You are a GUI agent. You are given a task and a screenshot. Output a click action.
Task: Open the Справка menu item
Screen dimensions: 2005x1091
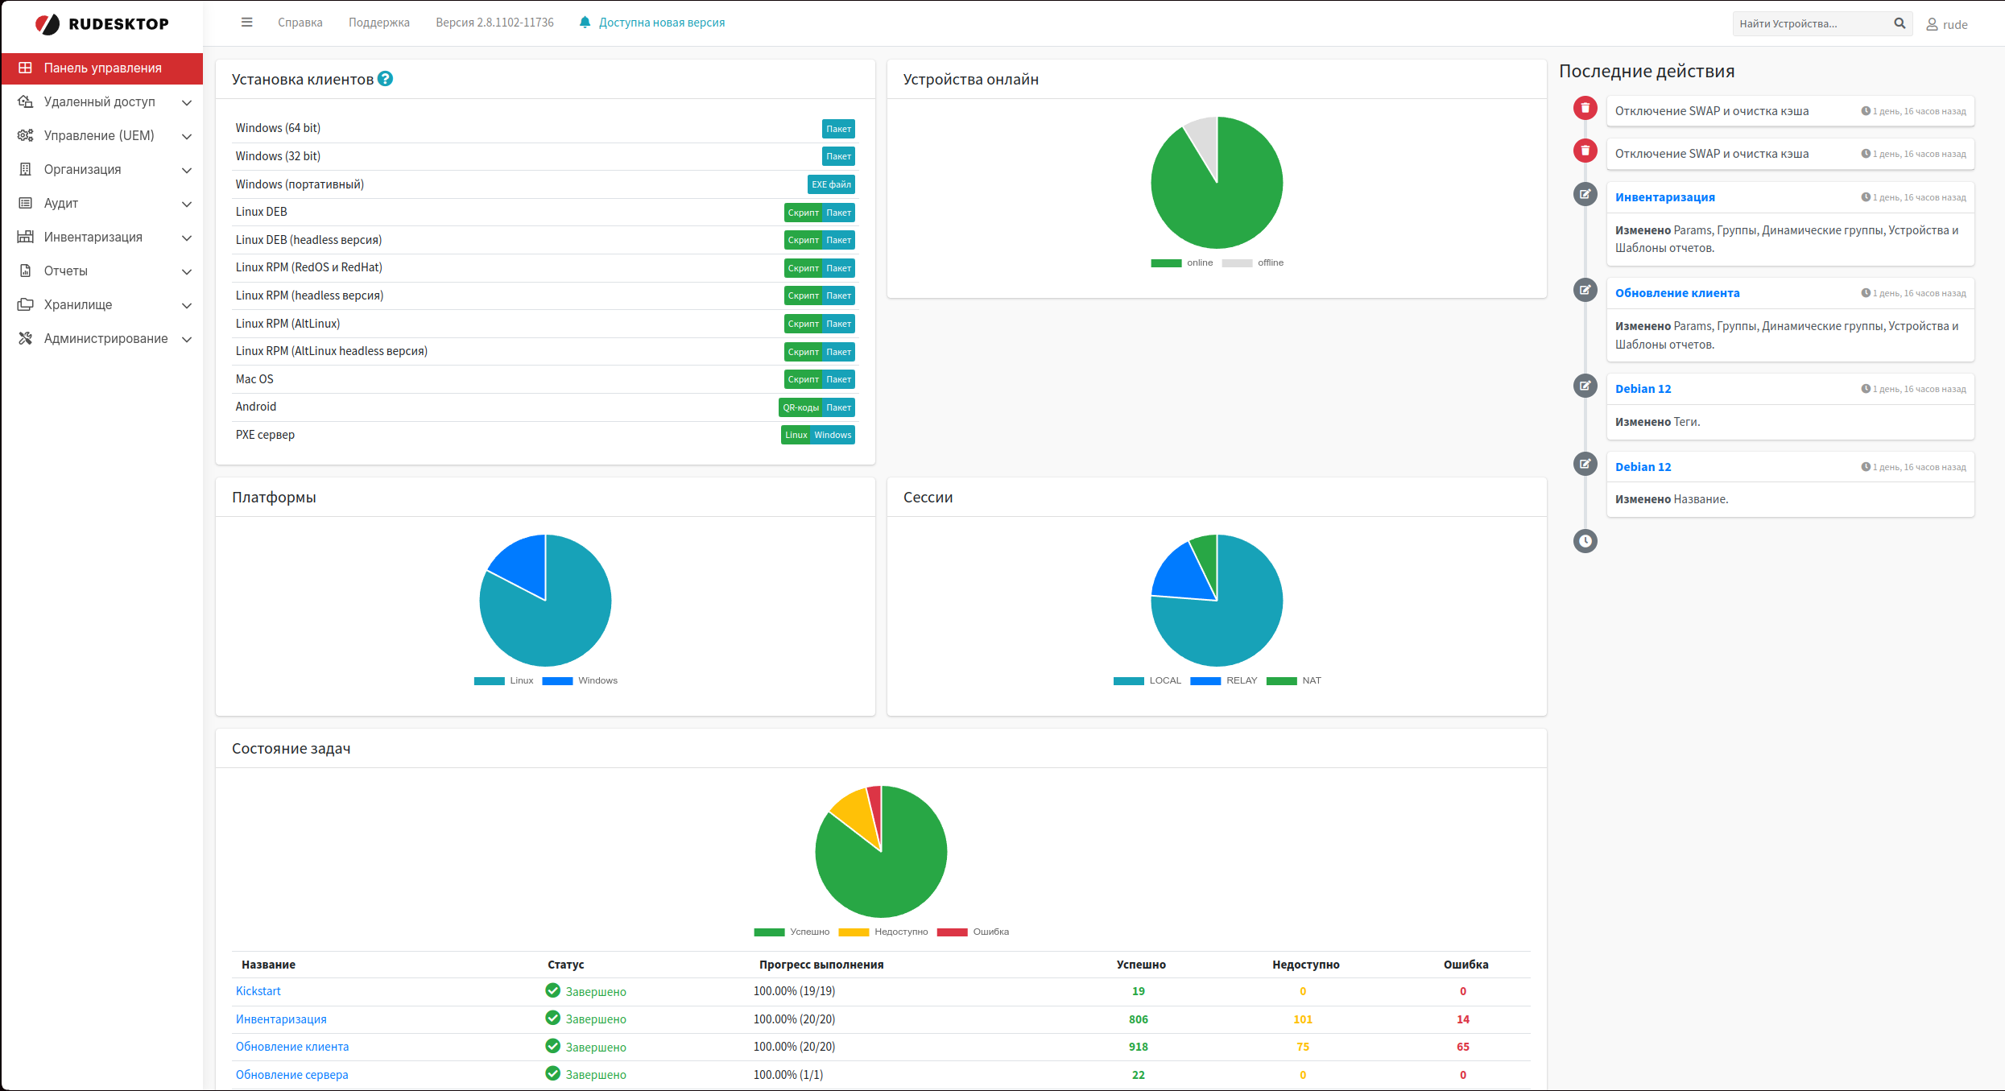pos(300,23)
